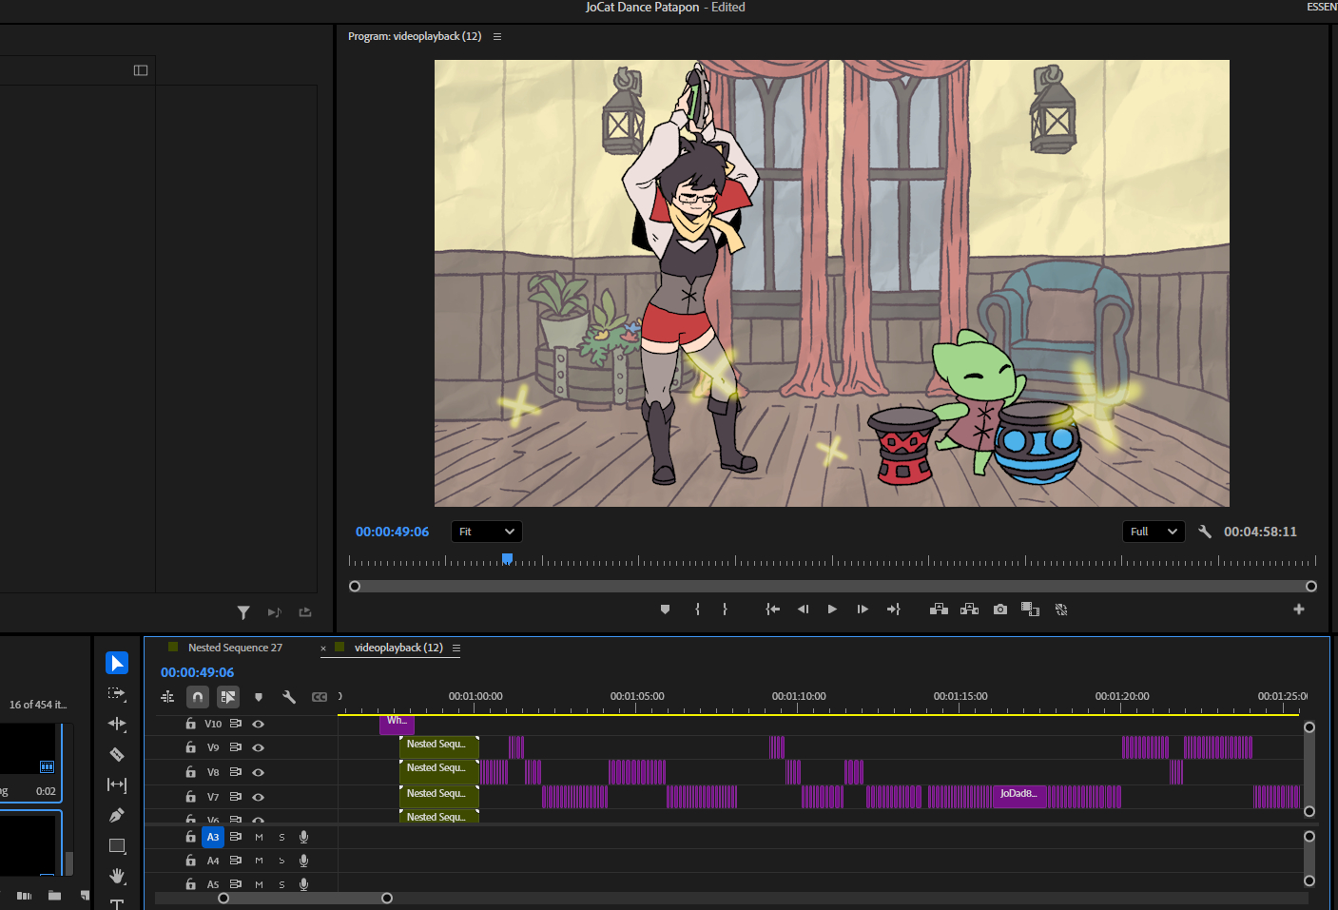Select the Pen tool in toolbar

pyautogui.click(x=117, y=815)
